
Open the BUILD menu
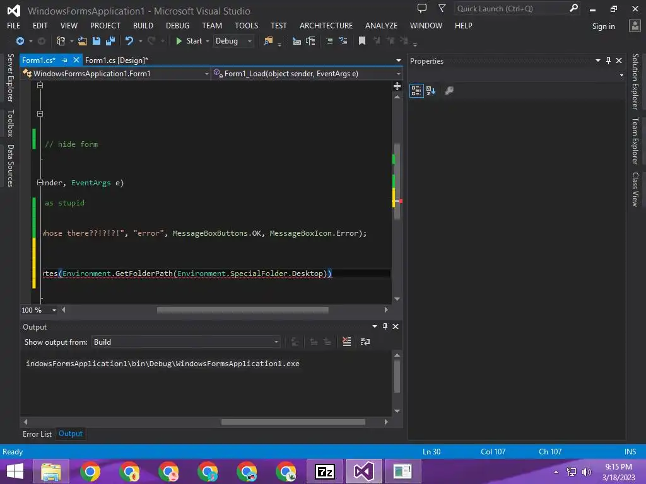click(143, 25)
